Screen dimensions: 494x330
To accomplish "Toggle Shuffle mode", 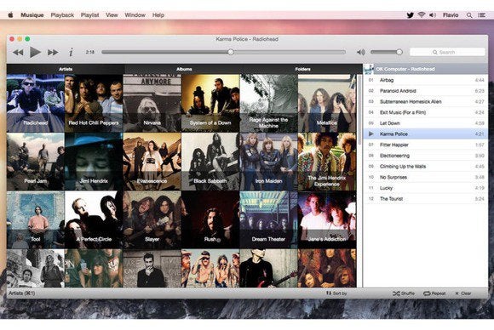I will (x=404, y=293).
